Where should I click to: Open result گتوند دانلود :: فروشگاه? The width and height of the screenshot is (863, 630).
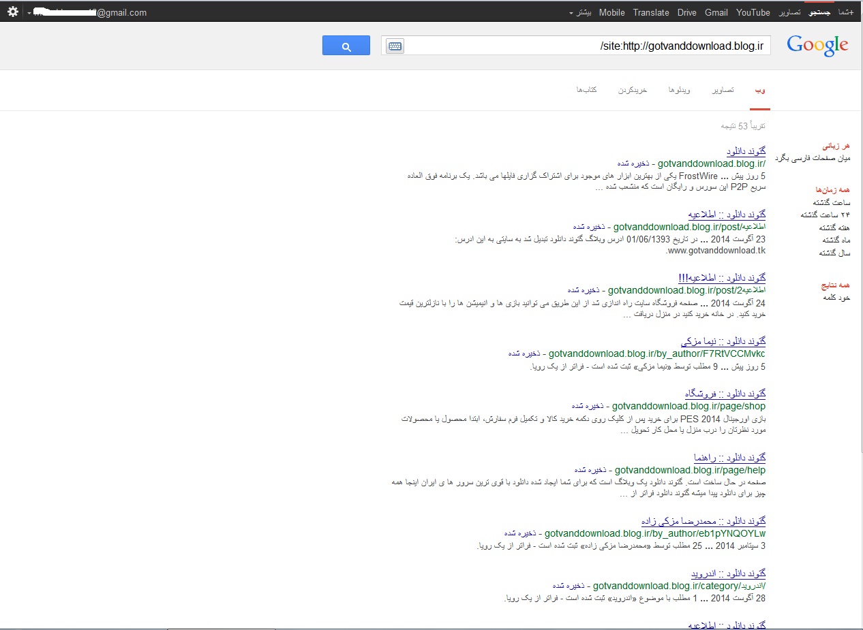click(x=726, y=394)
